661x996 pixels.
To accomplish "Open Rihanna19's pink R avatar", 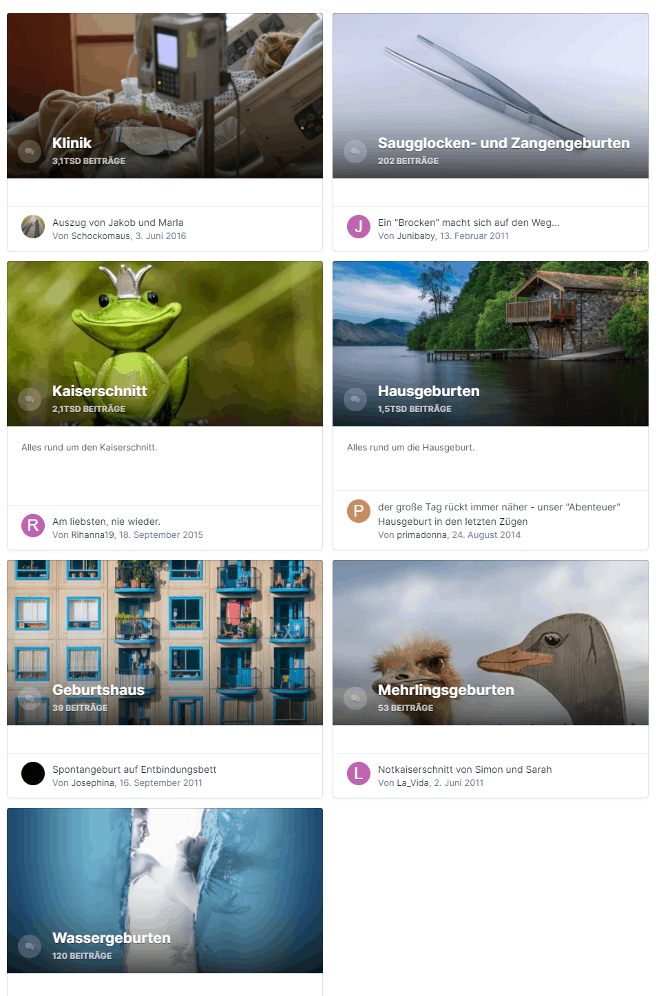I will pos(33,526).
